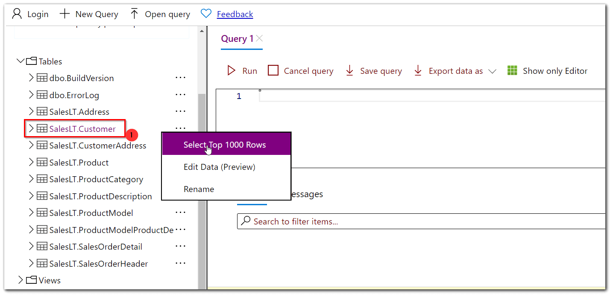Click Rename in the context menu

[x=199, y=189]
